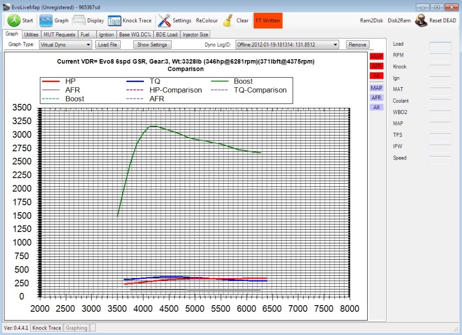Toggle the red All series button
Image resolution: width=462 pixels, height=335 pixels.
click(x=376, y=76)
